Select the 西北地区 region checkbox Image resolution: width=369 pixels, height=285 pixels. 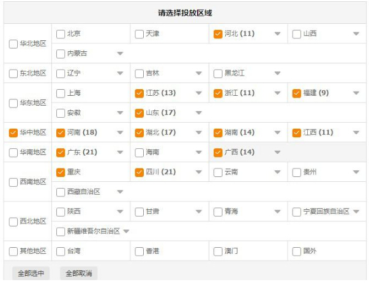13,222
